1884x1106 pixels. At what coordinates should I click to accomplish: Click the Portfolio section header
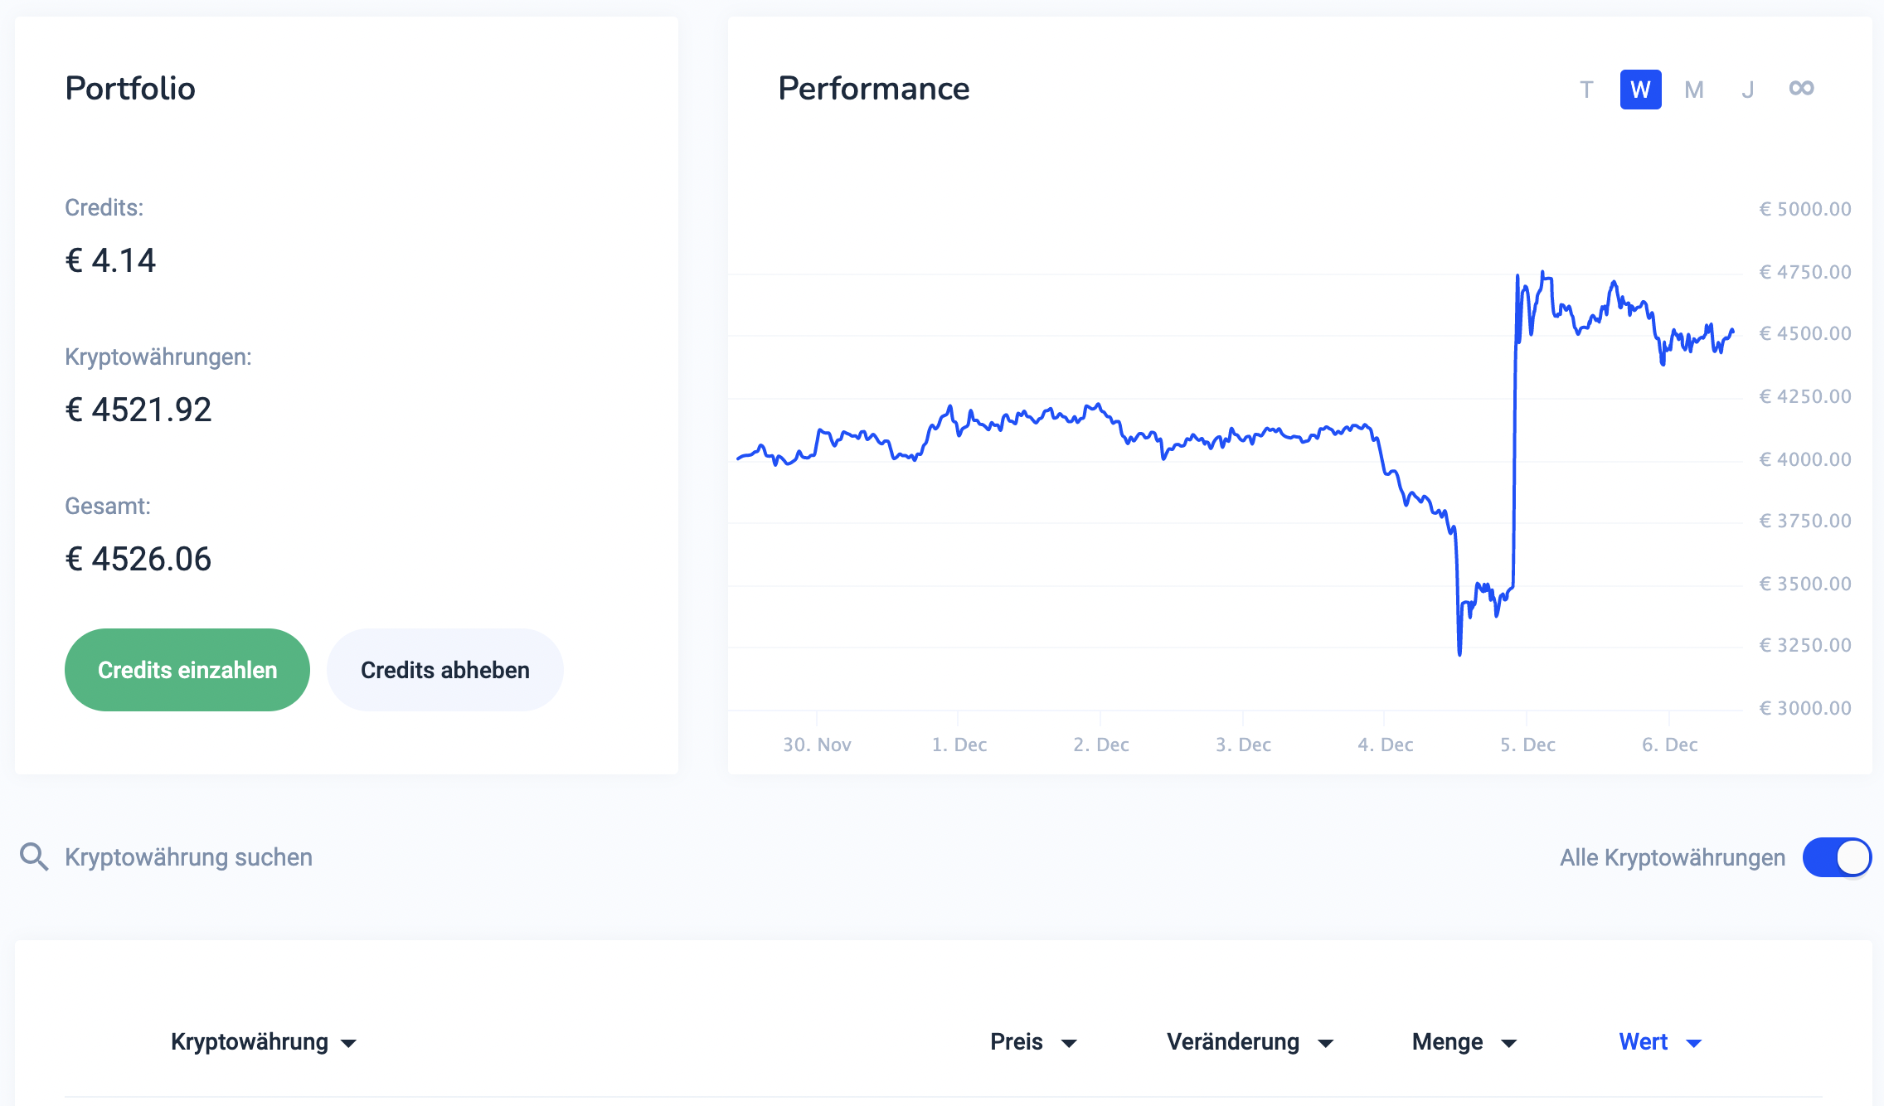click(x=130, y=88)
